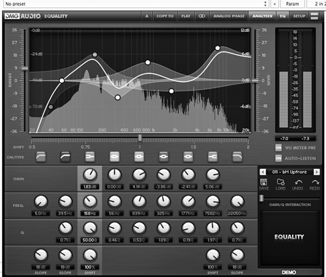This screenshot has width=326, height=277.
Task: Toggle VU Meter Pre ON switch
Action: (x=278, y=148)
